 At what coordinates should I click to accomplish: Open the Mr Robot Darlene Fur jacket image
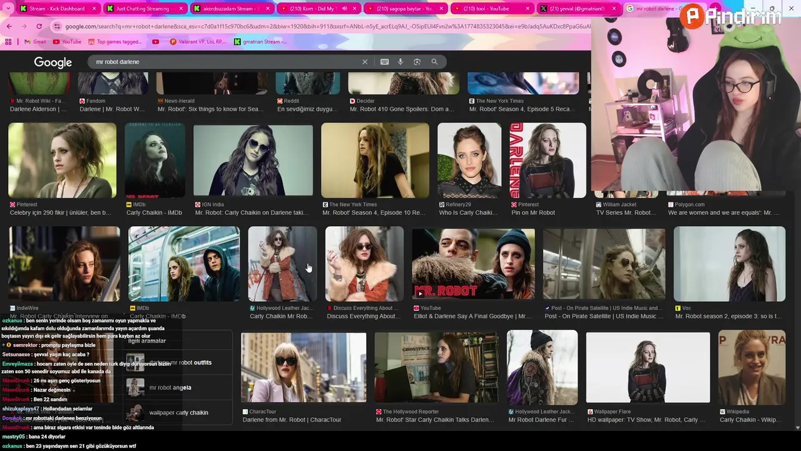pyautogui.click(x=542, y=367)
